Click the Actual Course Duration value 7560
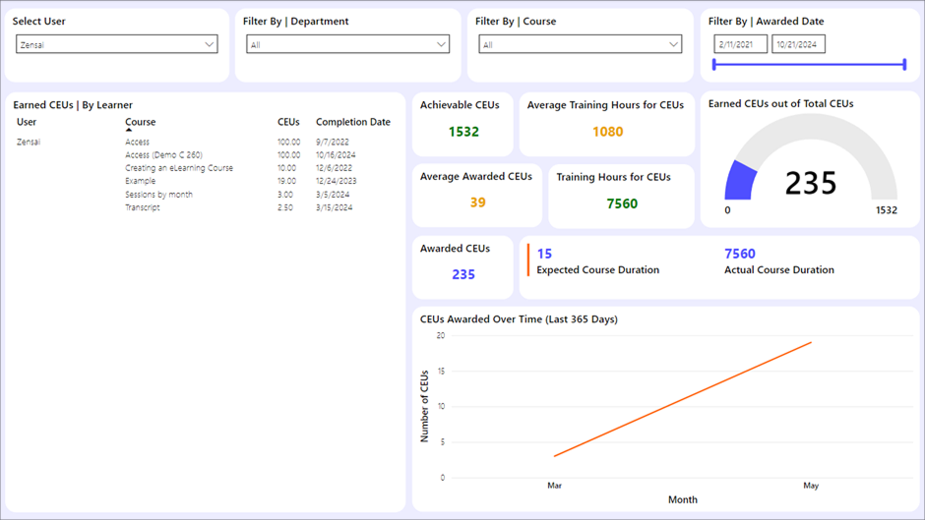Viewport: 925px width, 520px height. click(x=740, y=254)
